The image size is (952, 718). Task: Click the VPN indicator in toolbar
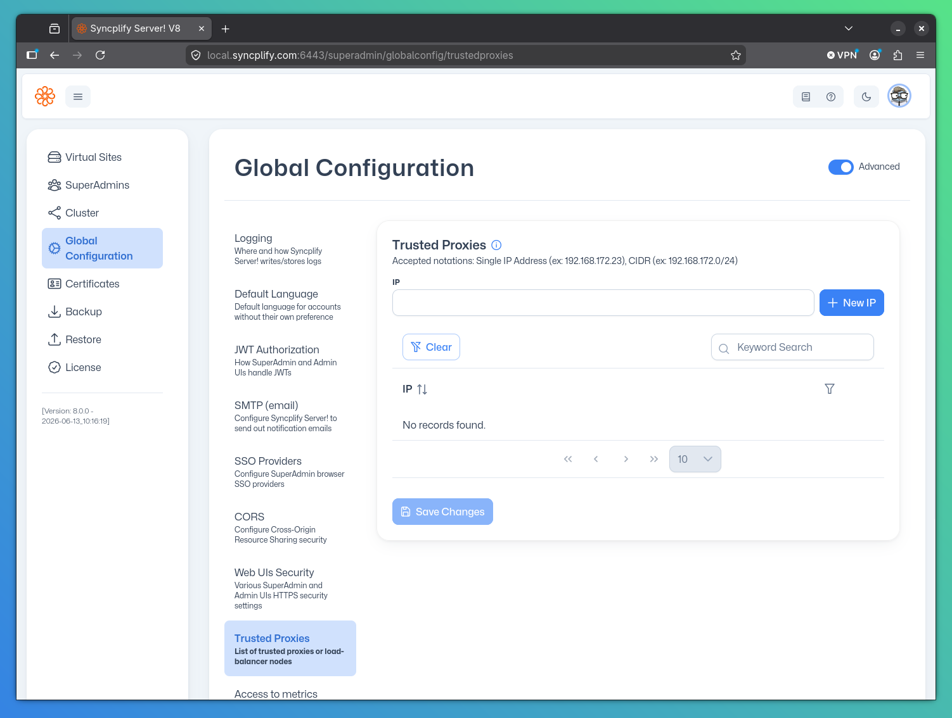842,55
